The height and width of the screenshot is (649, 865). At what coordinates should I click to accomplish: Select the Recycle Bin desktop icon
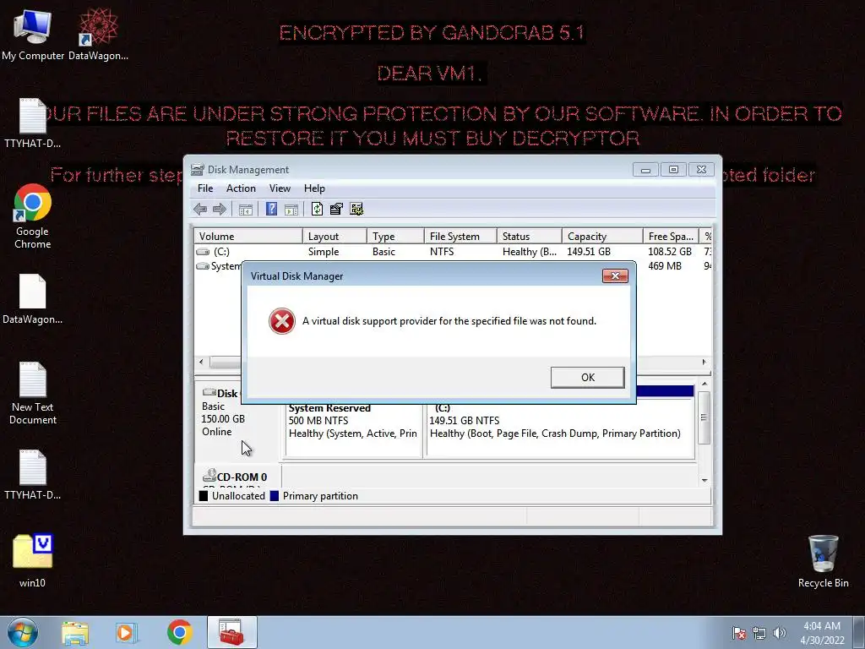[x=823, y=561]
